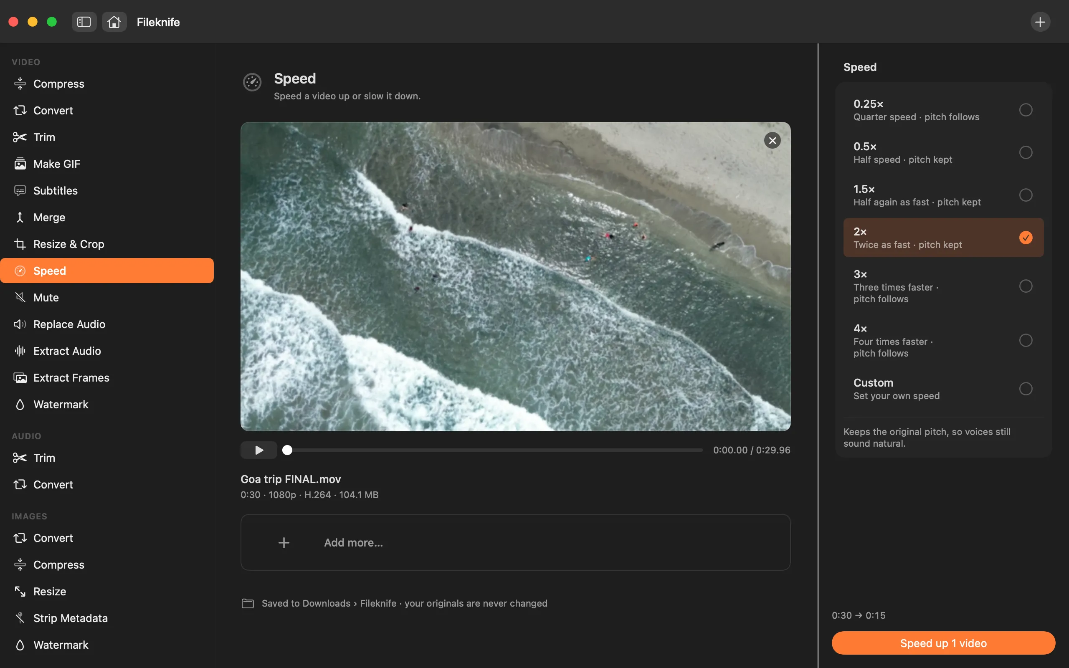
Task: Click the playback scrubber handle
Action: [287, 450]
